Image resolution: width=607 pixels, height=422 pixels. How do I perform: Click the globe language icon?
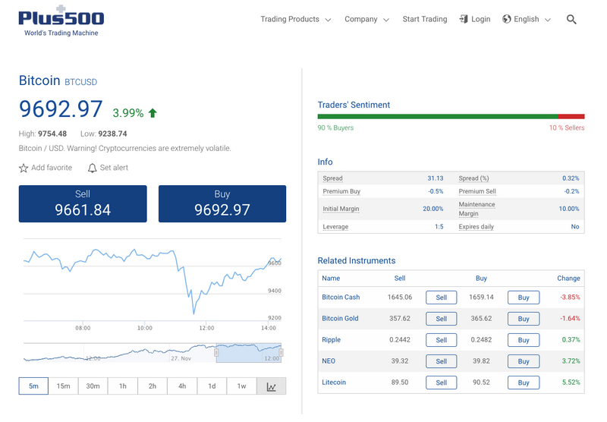coord(506,19)
